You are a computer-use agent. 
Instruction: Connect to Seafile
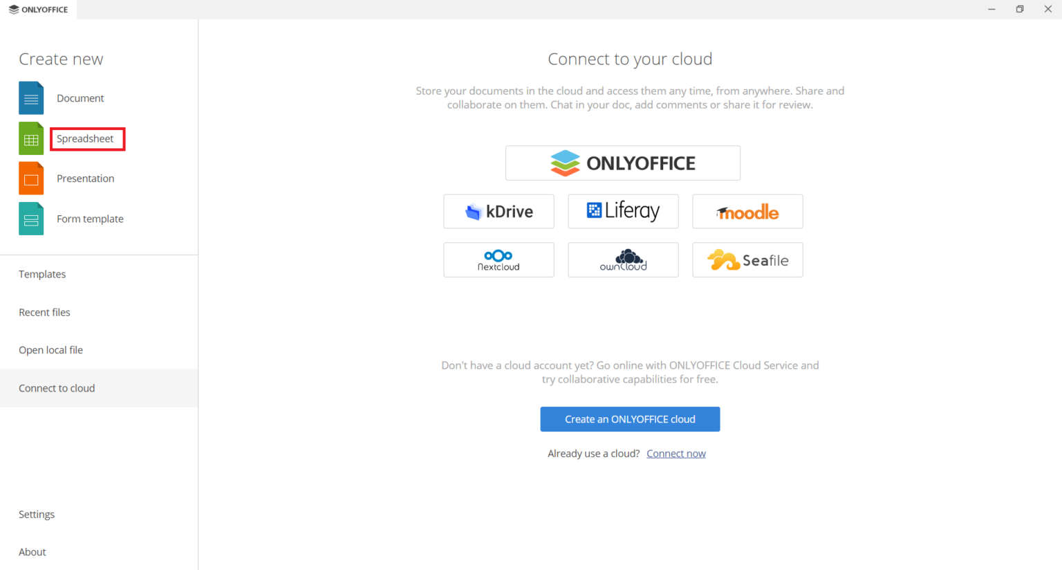click(747, 259)
